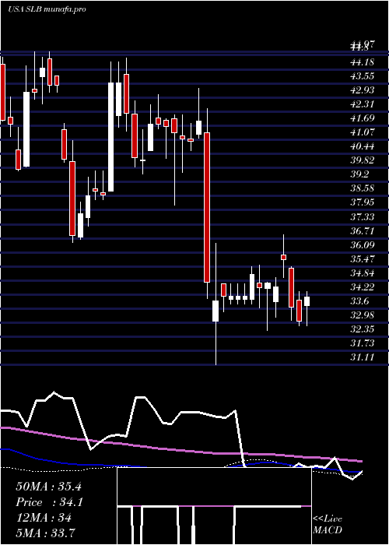Click the white candle with long wick down to 31.11
Image resolution: width=389 pixels, height=545 pixels.
pos(216,311)
